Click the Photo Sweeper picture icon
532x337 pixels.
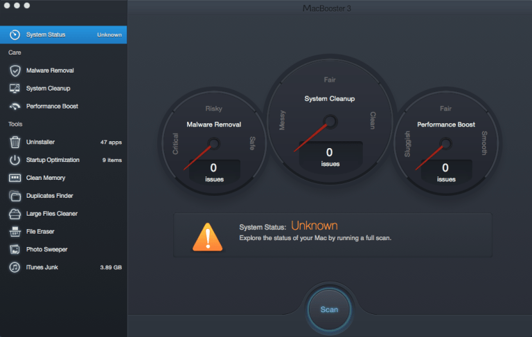click(x=15, y=250)
